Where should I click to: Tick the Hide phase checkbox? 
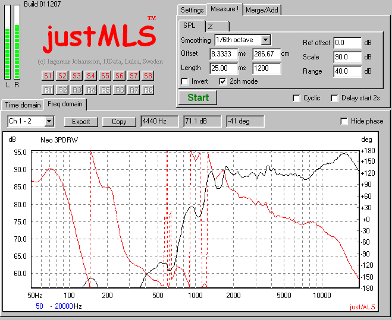point(344,121)
